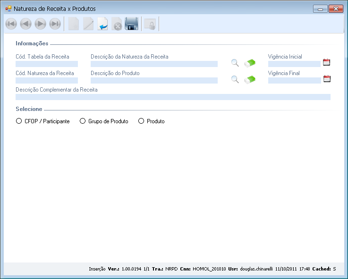Image resolution: width=348 pixels, height=279 pixels.
Task: Go to the previous record
Action: pos(26,24)
